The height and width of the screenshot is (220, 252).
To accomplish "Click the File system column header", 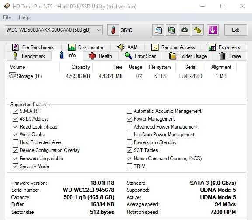I will (160, 67).
